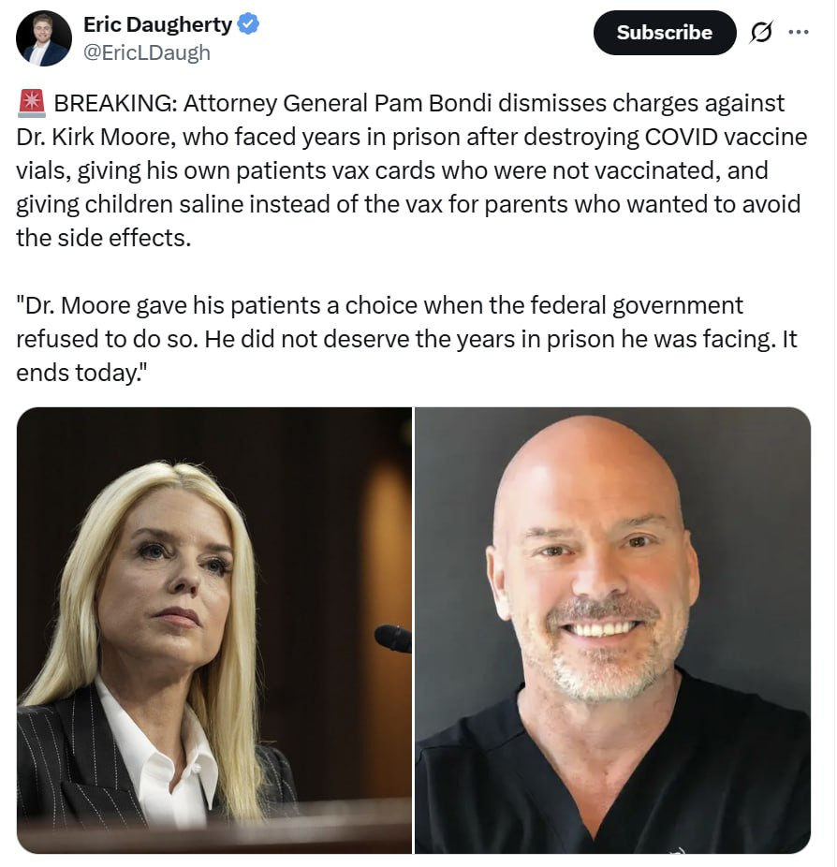Open the bald man in scrubs photo
Image resolution: width=837 pixels, height=867 pixels.
(x=612, y=630)
